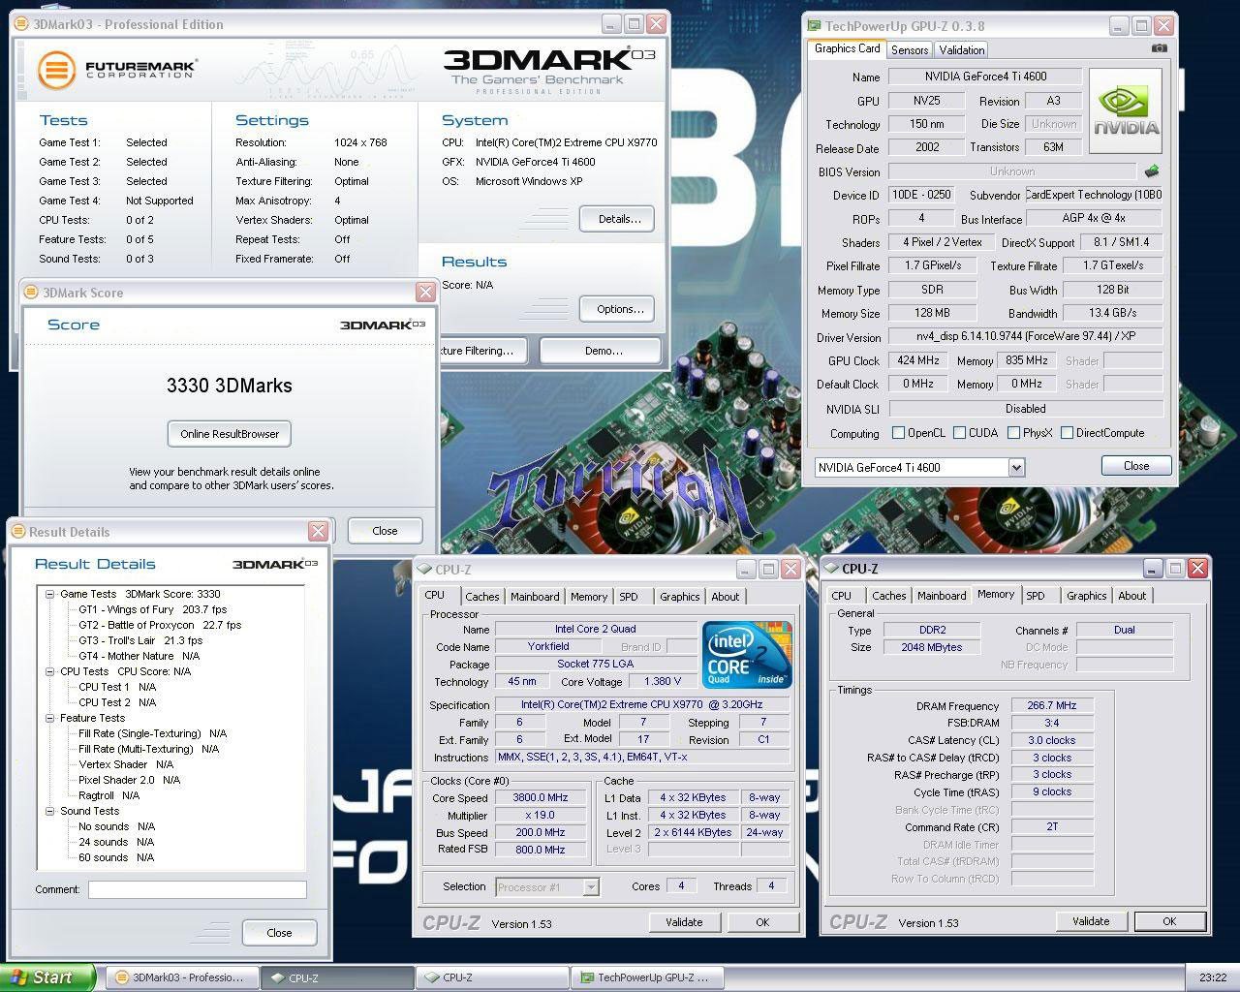The width and height of the screenshot is (1240, 992).
Task: Open the GeForce4 Ti 4600 card dropdown
Action: 1016,467
